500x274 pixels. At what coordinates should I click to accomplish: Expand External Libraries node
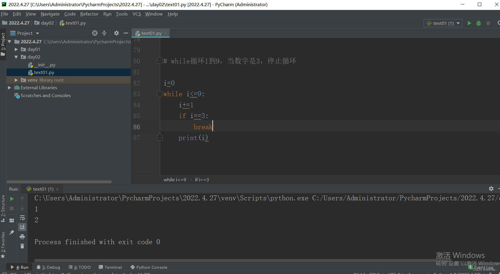pos(9,88)
